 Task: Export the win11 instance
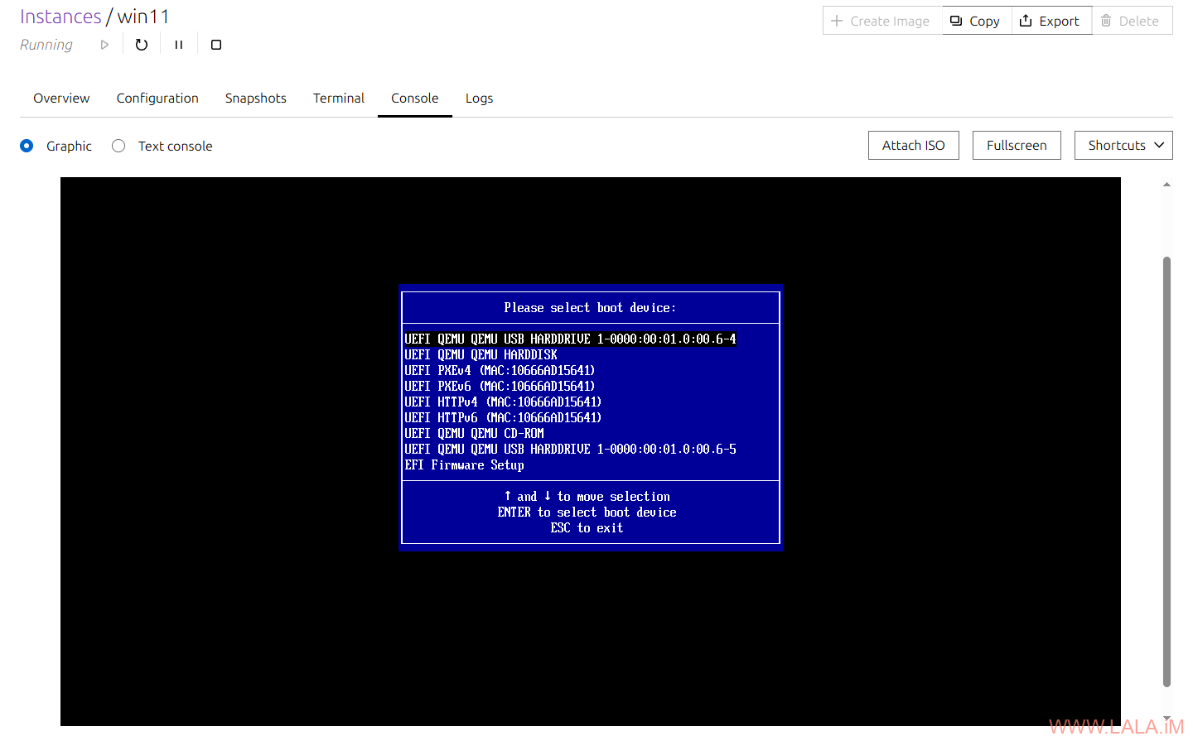[1051, 21]
